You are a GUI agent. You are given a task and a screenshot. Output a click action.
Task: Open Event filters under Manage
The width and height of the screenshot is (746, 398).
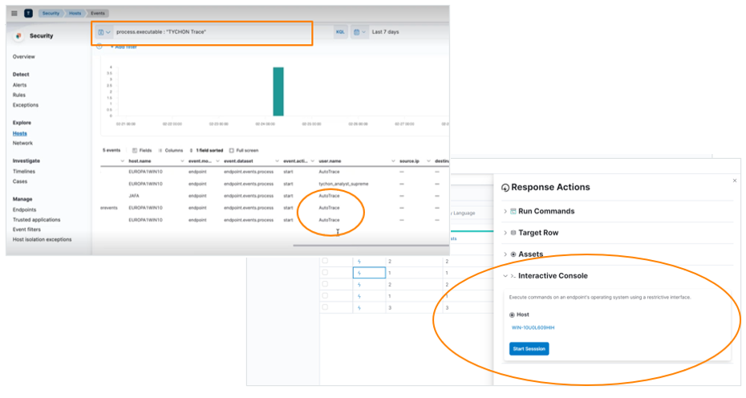click(26, 229)
